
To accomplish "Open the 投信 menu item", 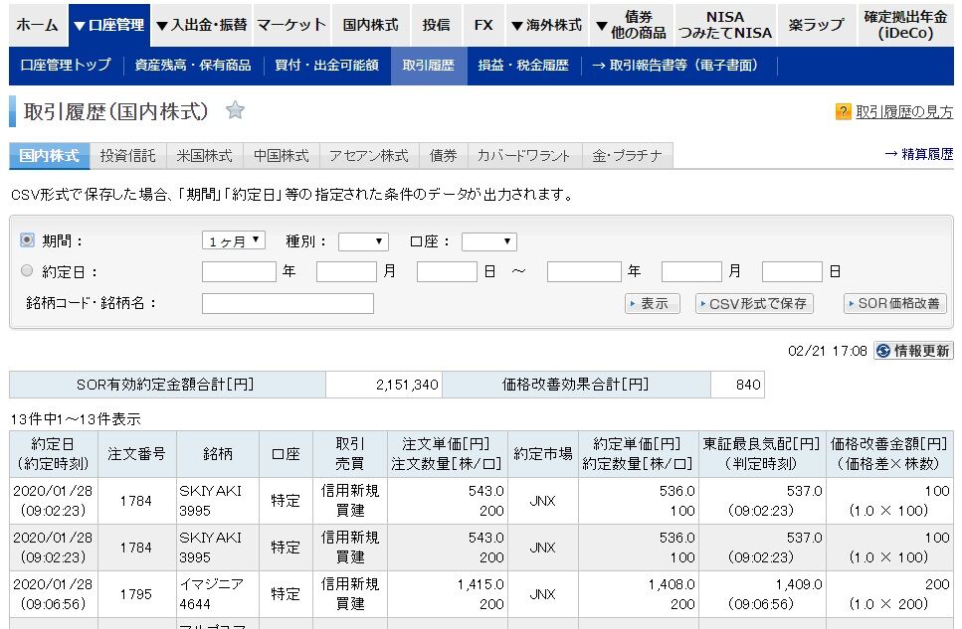I will 436,25.
